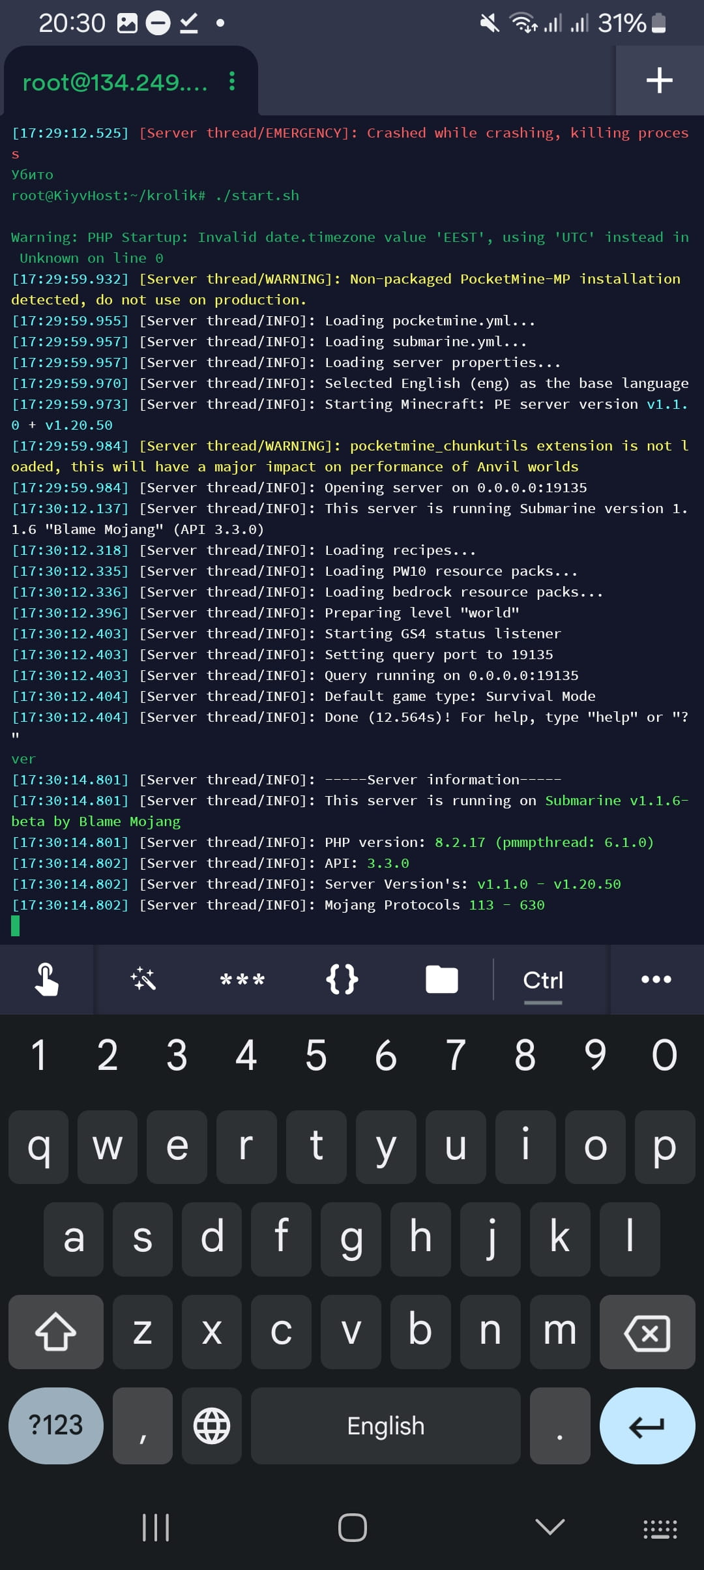704x1570 pixels.
Task: Open Android recent apps navigation button
Action: coord(156,1528)
